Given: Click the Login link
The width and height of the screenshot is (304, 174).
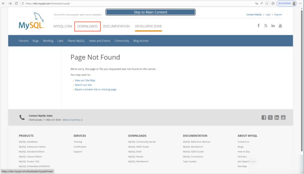Looking at the screenshot, I should [x=268, y=15].
